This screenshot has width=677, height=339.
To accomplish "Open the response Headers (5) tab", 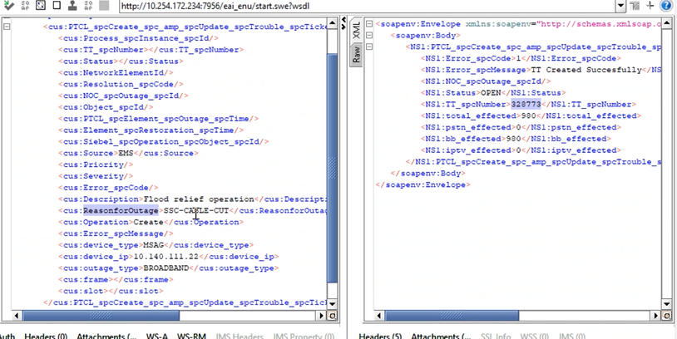I will [381, 335].
